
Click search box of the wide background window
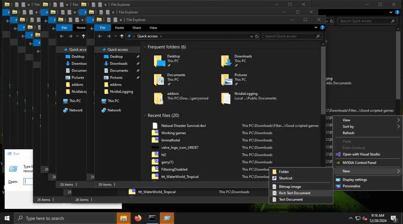(367, 21)
